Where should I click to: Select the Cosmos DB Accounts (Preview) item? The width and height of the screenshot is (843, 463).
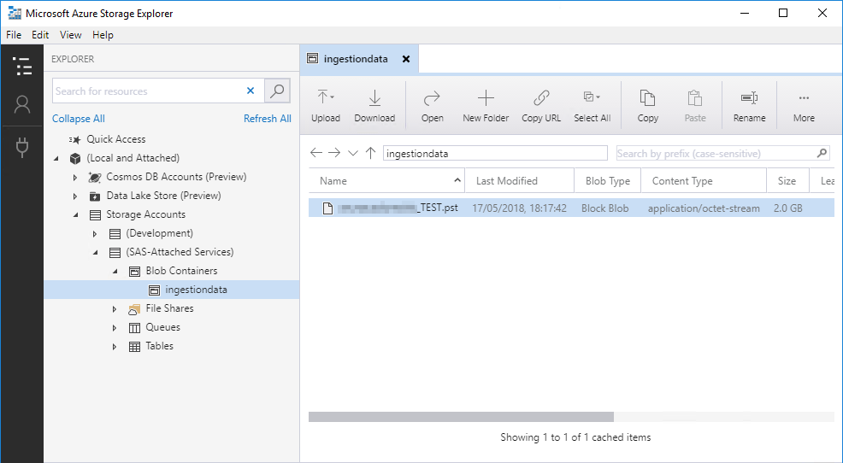click(176, 177)
